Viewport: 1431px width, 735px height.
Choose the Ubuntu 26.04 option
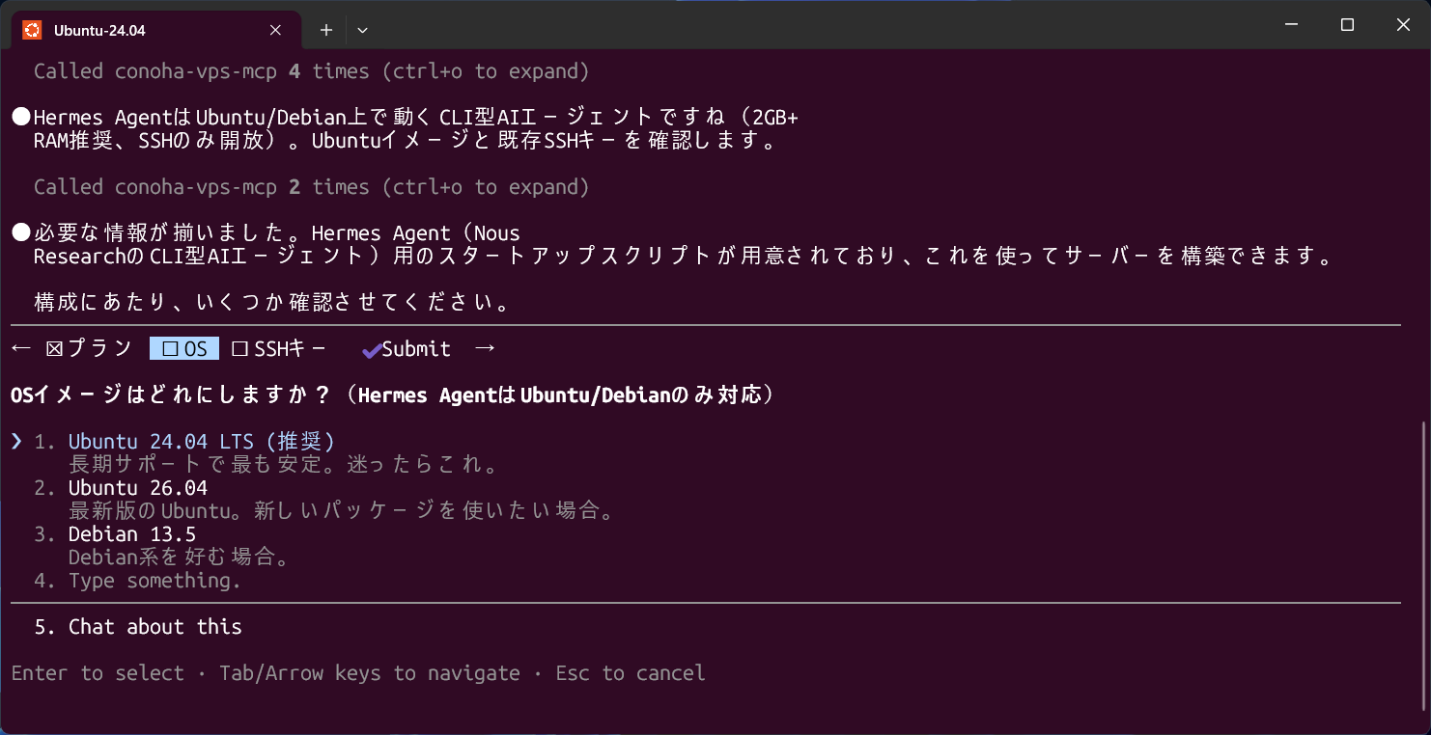click(x=138, y=488)
